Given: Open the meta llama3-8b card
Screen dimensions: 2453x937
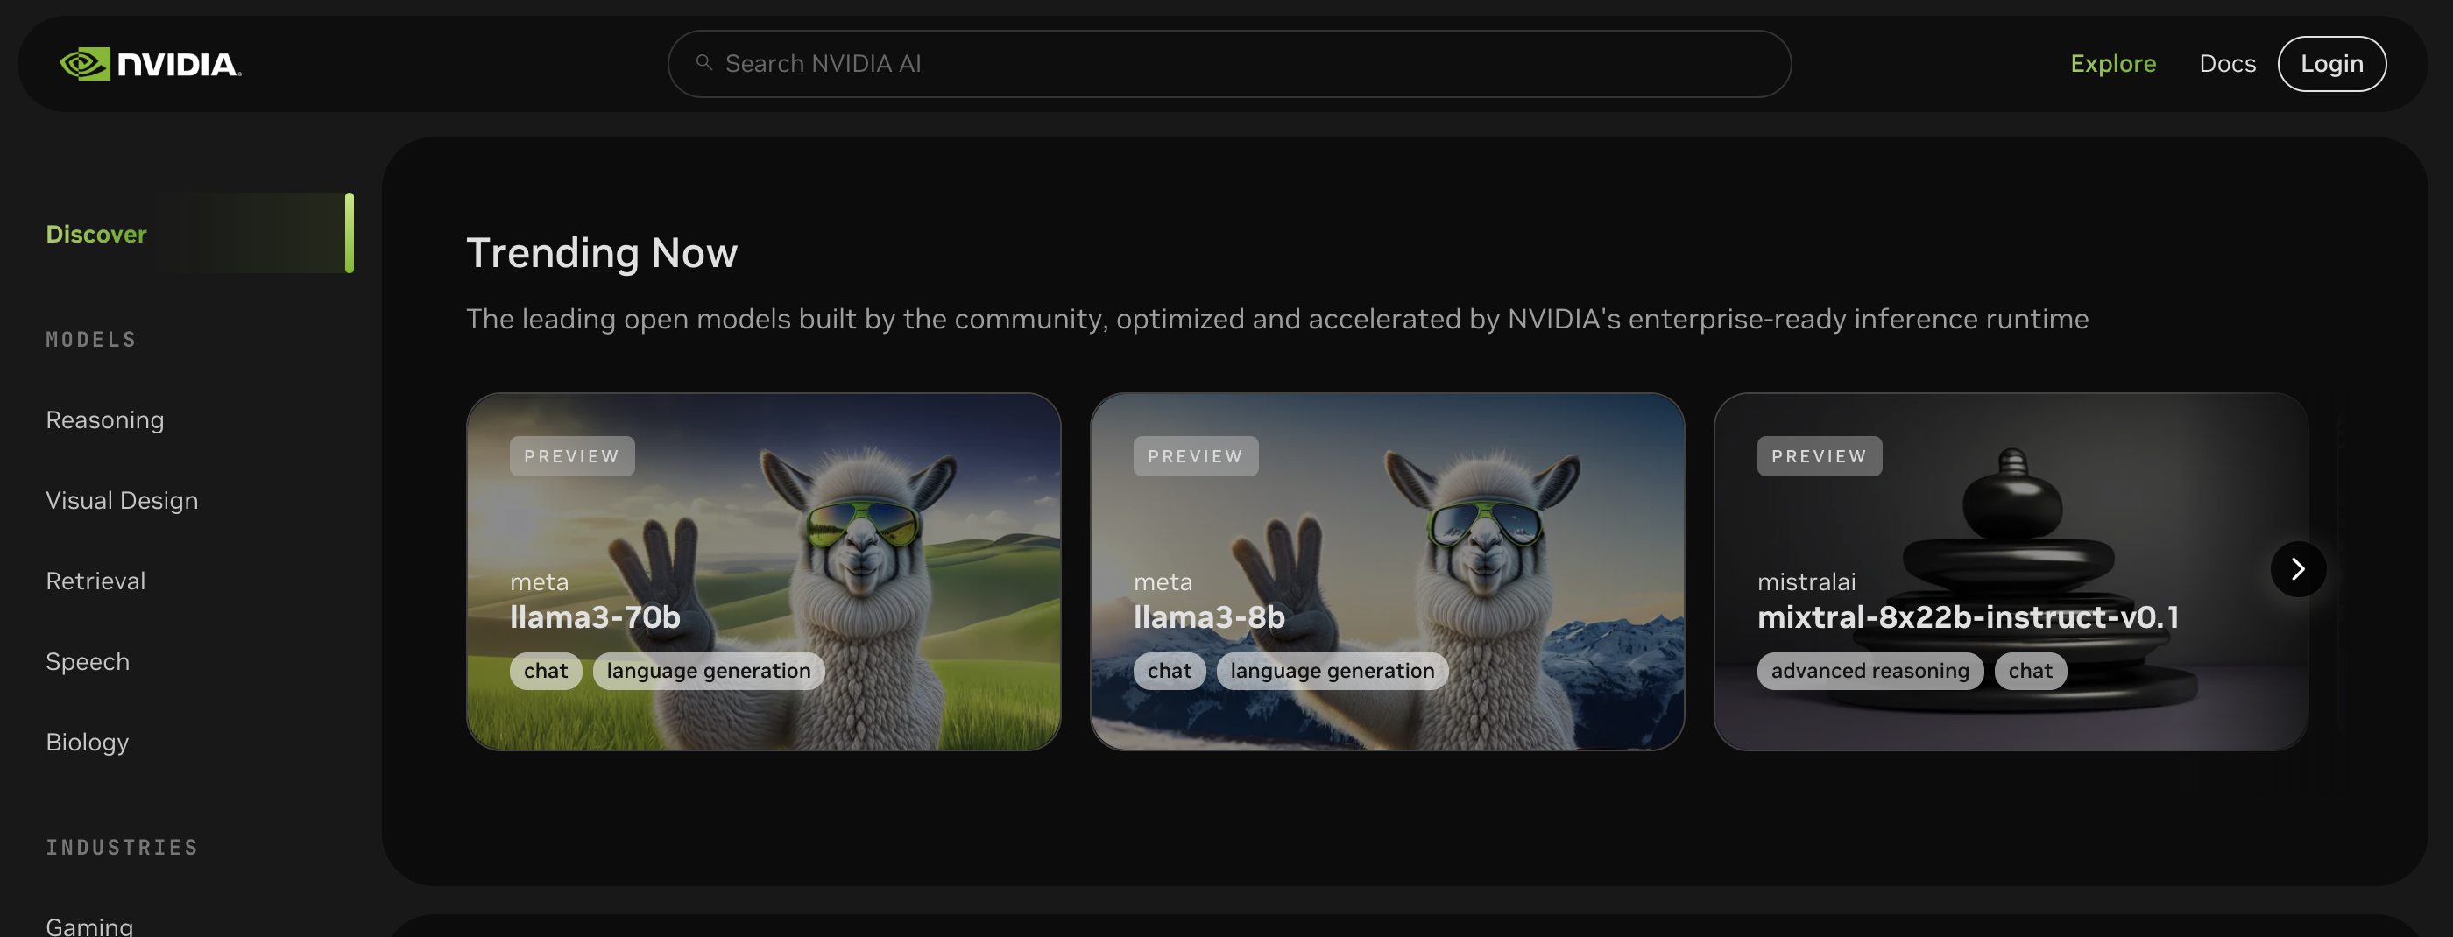Looking at the screenshot, I should tap(1388, 571).
